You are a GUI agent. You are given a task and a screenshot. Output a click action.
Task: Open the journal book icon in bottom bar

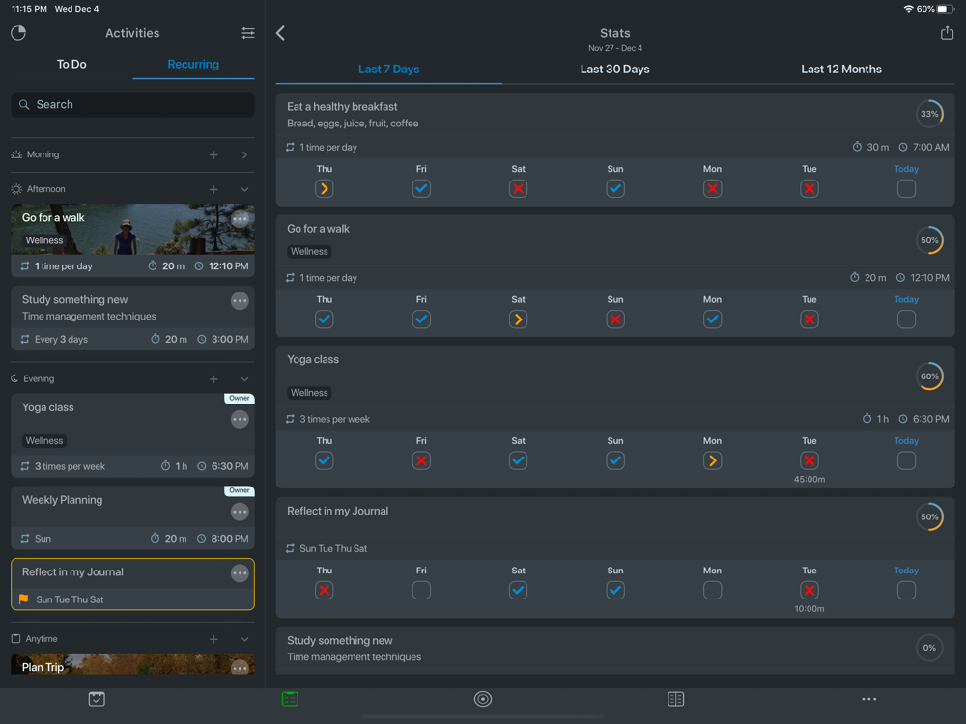coord(676,699)
